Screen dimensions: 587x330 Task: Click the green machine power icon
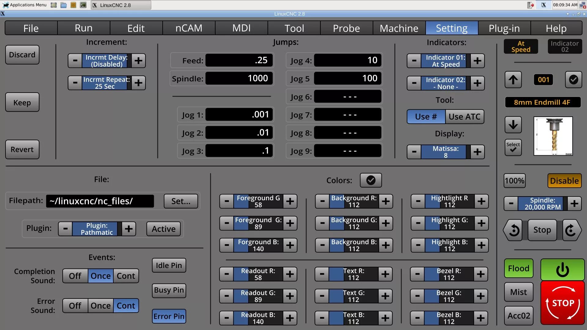[563, 269]
